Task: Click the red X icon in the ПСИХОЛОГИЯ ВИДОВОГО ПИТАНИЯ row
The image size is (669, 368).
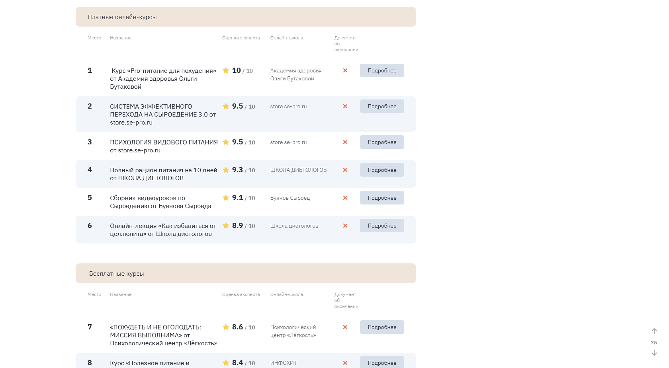Action: tap(345, 142)
